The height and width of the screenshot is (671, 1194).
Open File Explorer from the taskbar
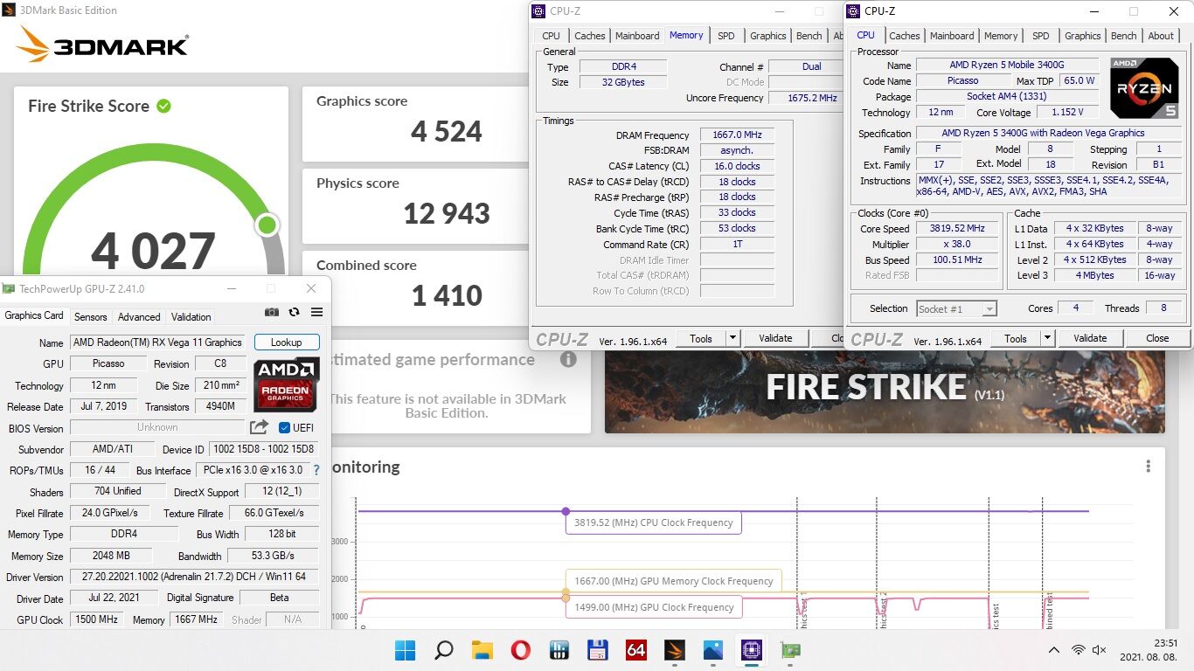(482, 650)
